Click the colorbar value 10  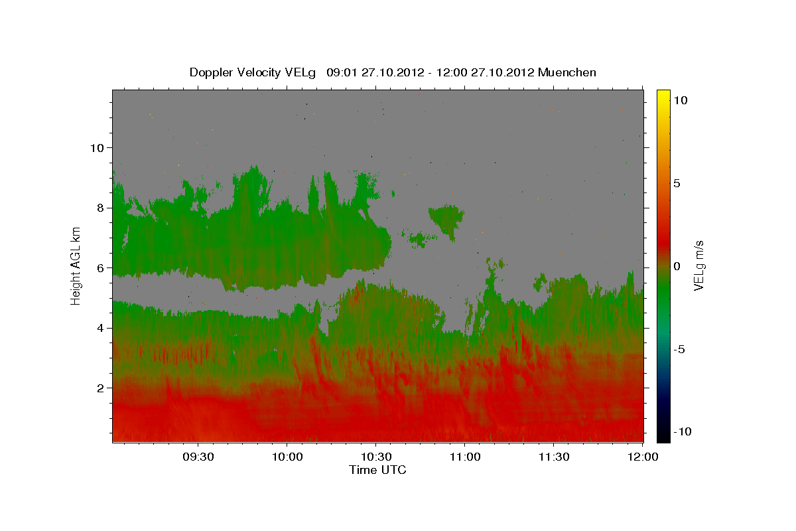(x=681, y=100)
